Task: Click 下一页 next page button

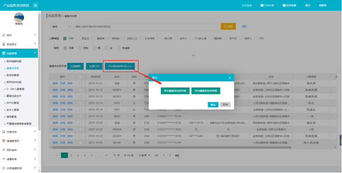Action: point(116,155)
